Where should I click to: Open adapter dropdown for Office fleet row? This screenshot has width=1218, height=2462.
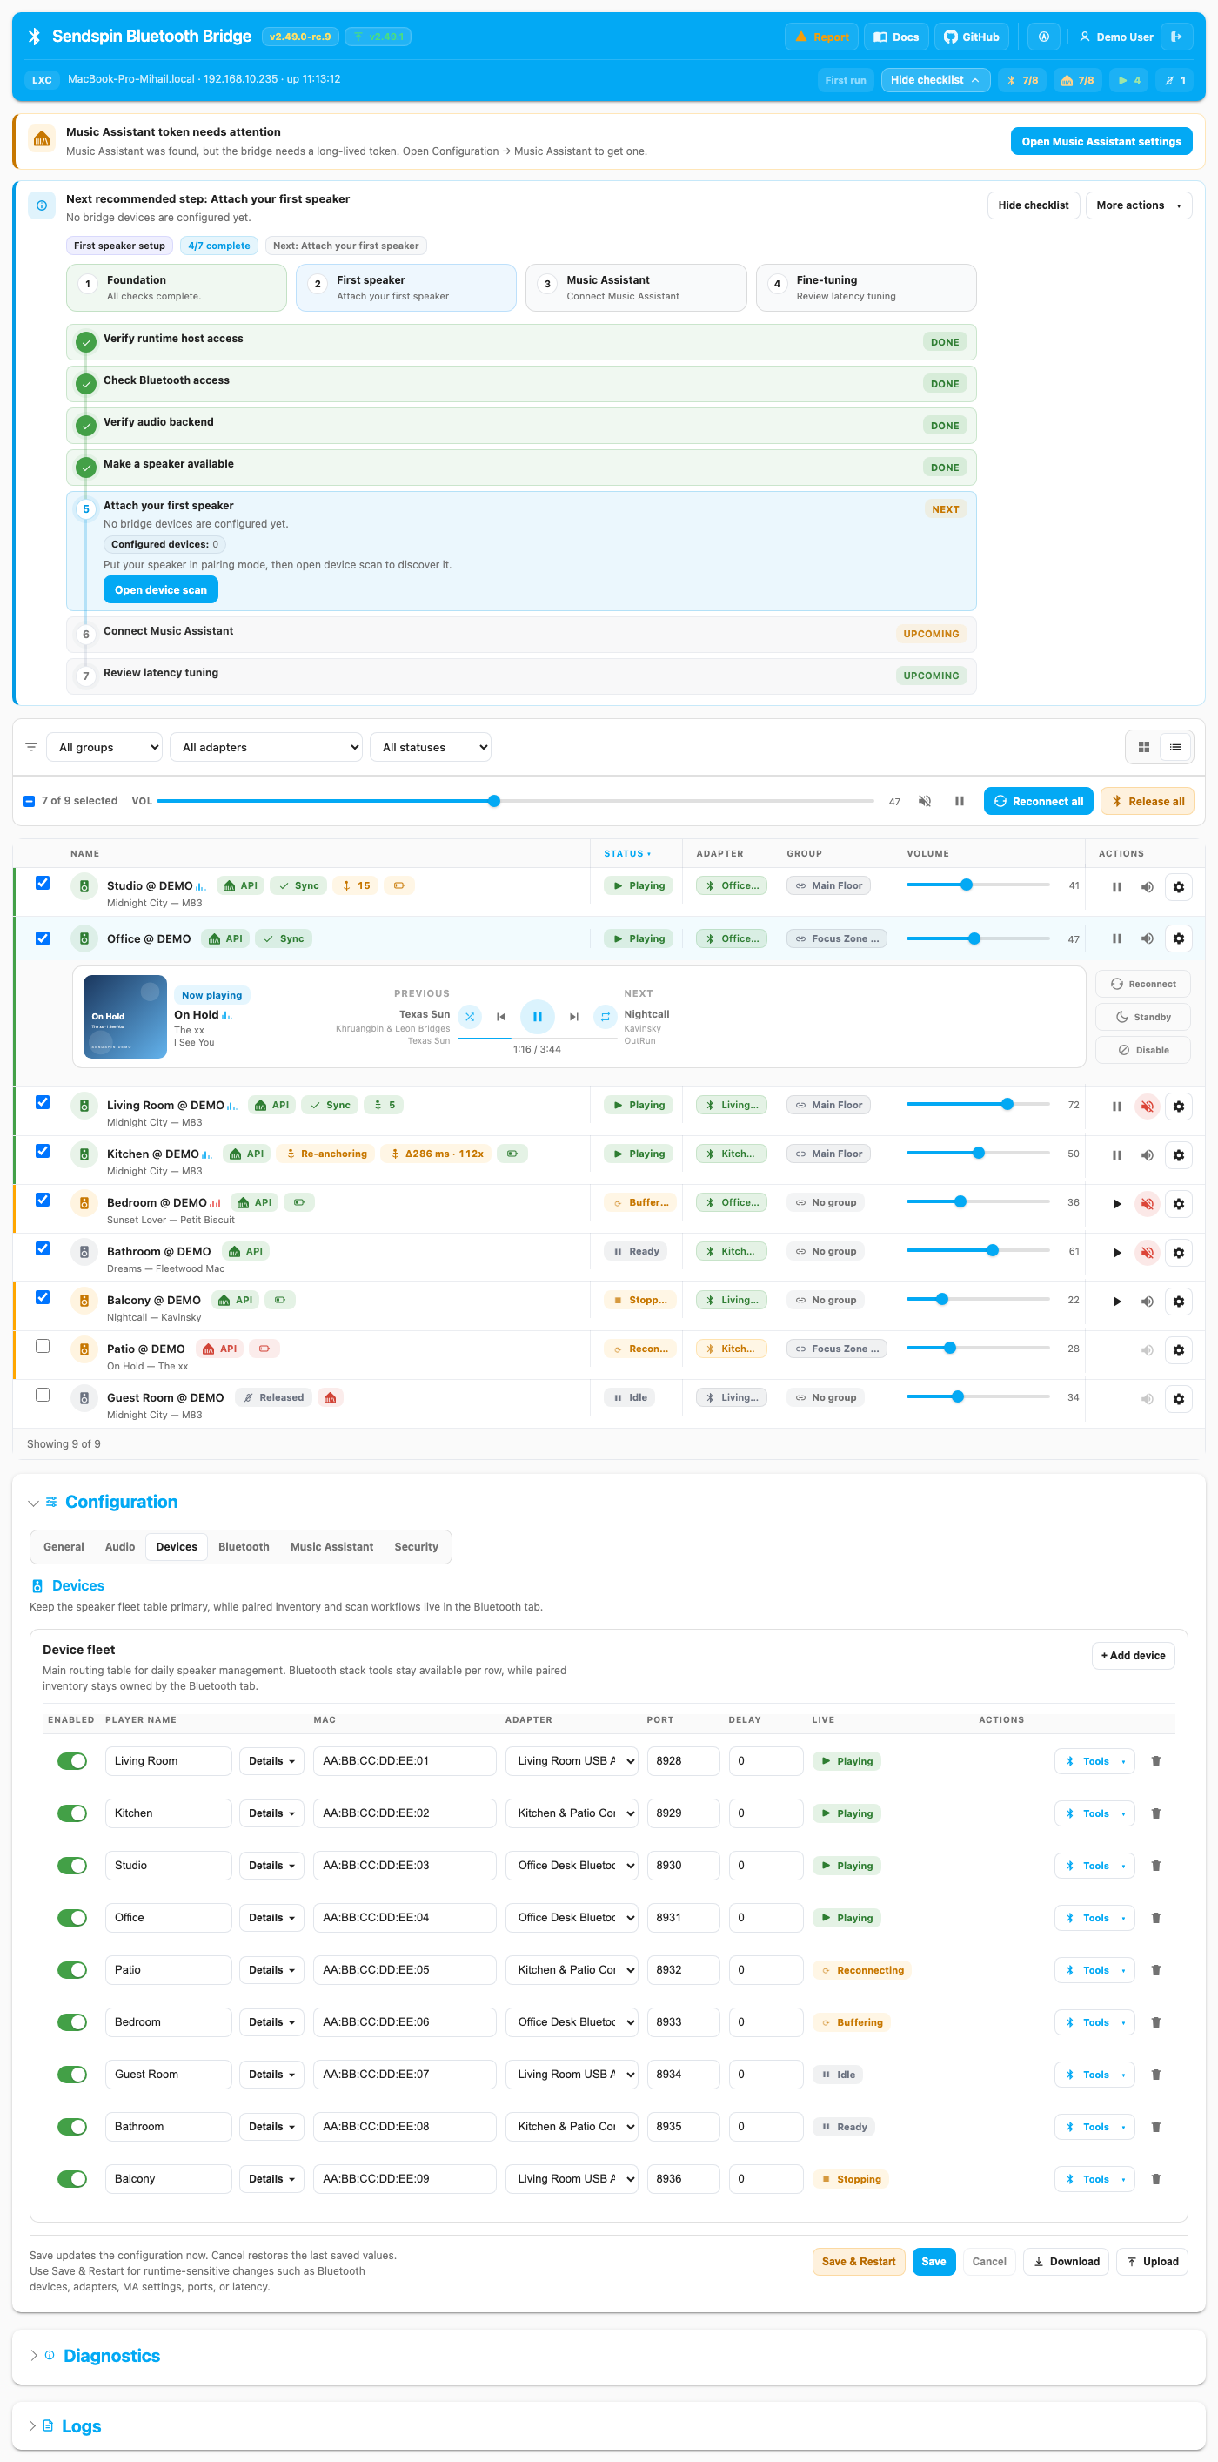tap(572, 1918)
